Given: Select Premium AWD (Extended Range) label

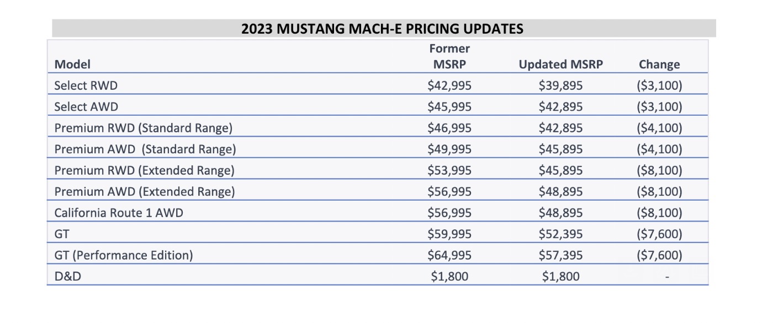Looking at the screenshot, I should click(144, 192).
